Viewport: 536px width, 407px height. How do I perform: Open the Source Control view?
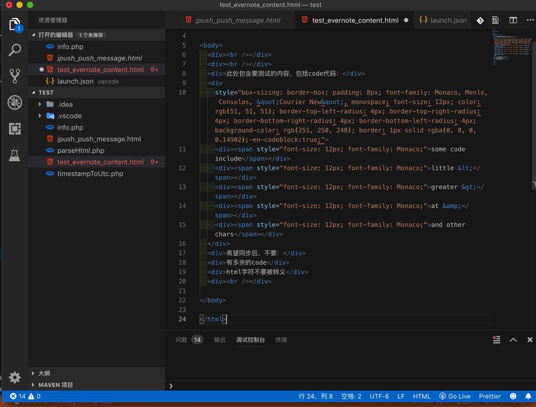[x=15, y=76]
